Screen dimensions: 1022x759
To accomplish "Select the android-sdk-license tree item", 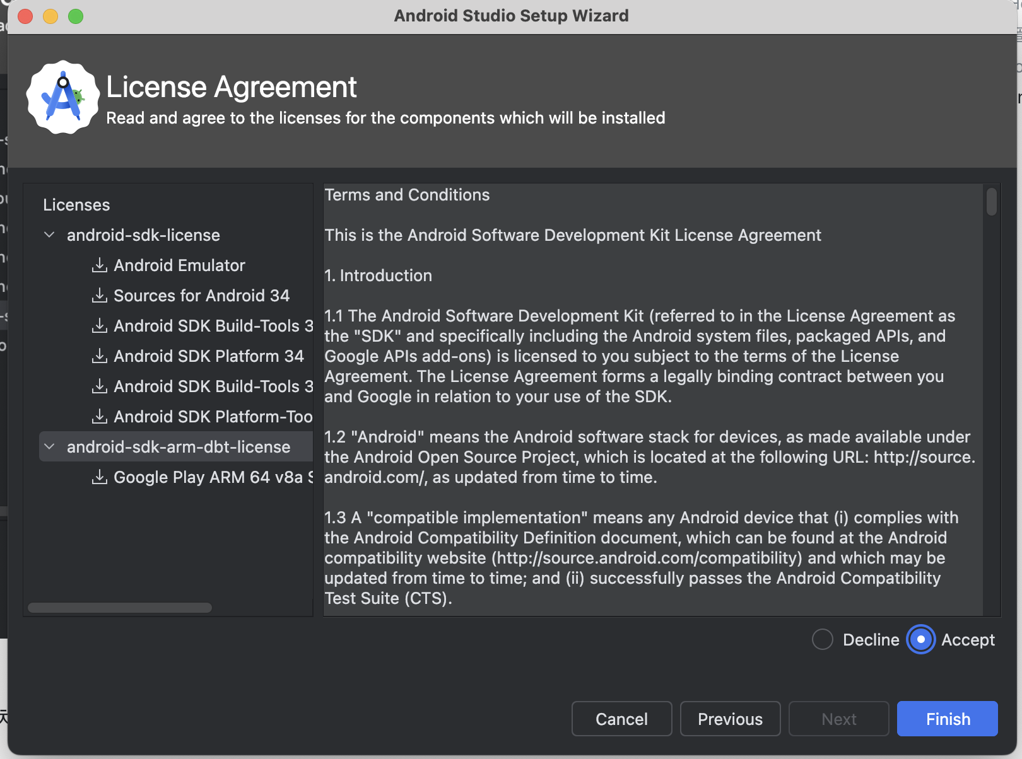I will click(143, 235).
